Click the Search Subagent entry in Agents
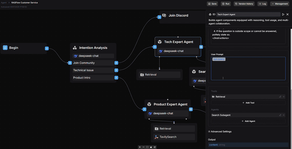Image resolution: width=292 pixels, height=149 pixels. [x=248, y=115]
